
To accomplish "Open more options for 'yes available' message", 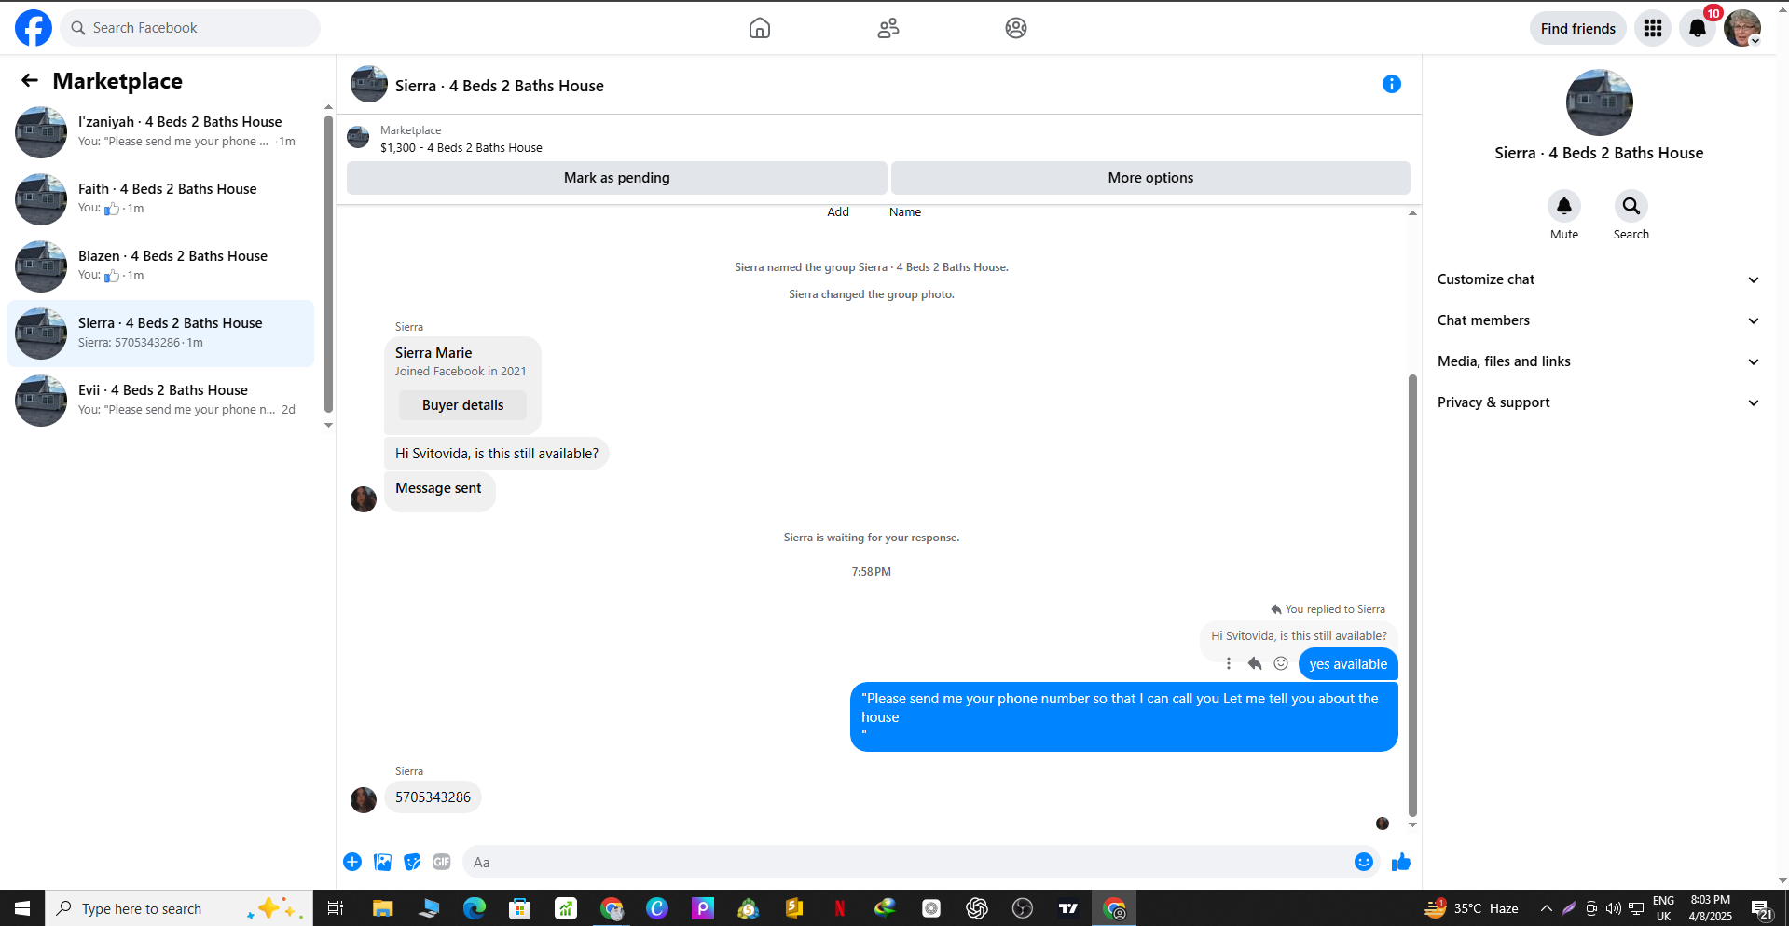I will pos(1229,663).
